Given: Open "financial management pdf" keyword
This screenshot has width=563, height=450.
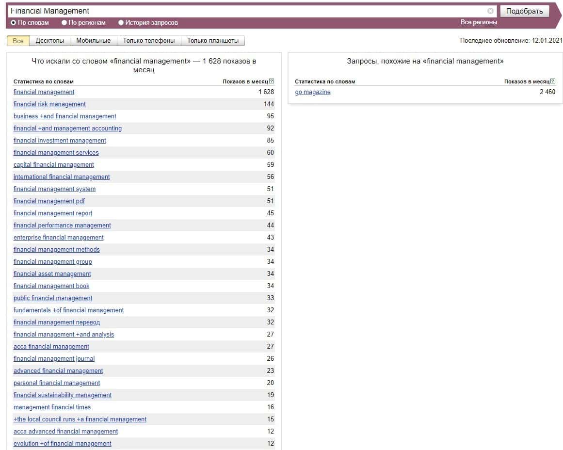Looking at the screenshot, I should [x=49, y=201].
